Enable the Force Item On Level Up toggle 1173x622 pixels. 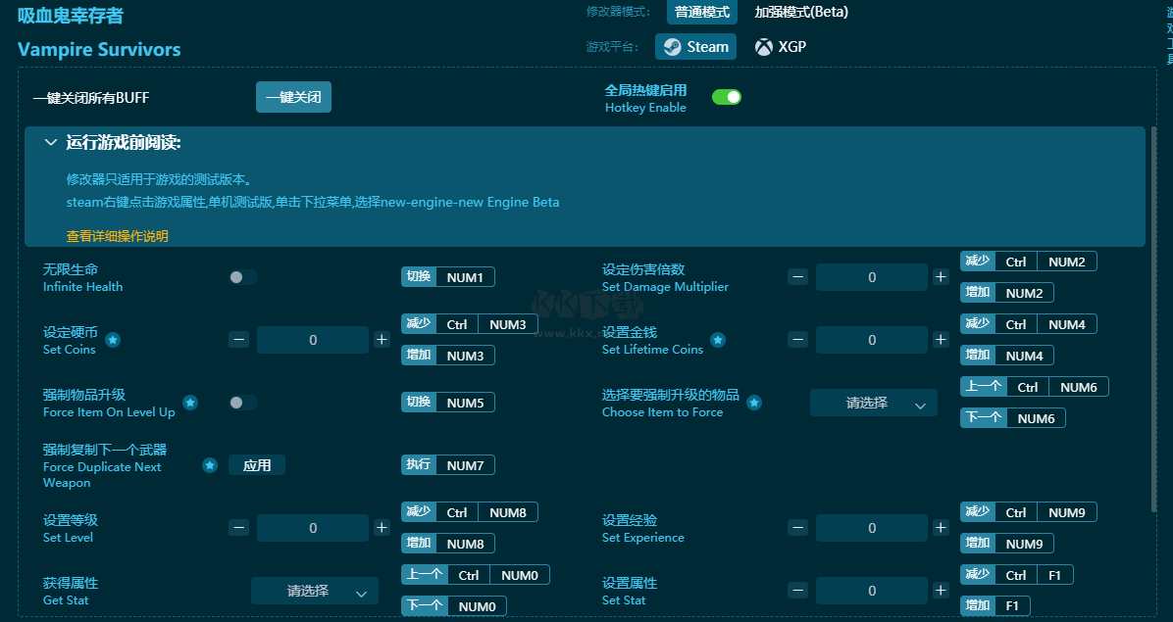coord(243,403)
